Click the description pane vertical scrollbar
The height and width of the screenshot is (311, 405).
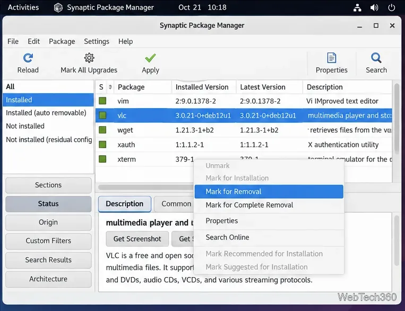point(397,241)
